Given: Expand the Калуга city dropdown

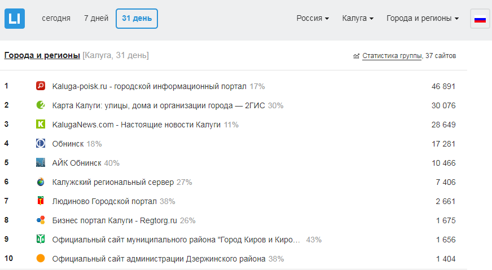Looking at the screenshot, I should click(358, 18).
